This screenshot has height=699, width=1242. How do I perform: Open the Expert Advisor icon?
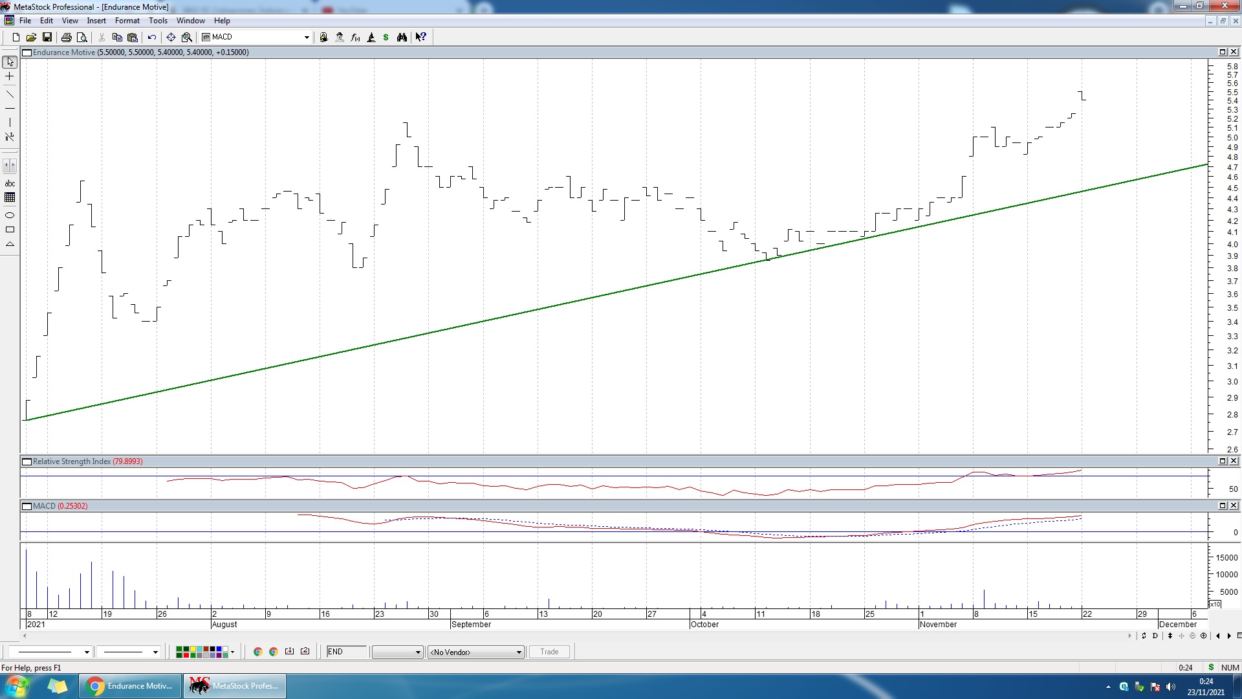(x=340, y=38)
